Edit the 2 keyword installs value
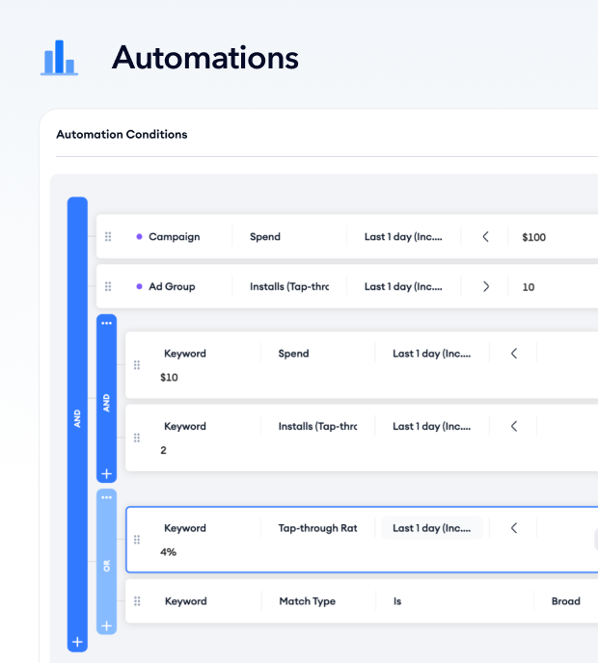The height and width of the screenshot is (663, 598). coord(163,450)
